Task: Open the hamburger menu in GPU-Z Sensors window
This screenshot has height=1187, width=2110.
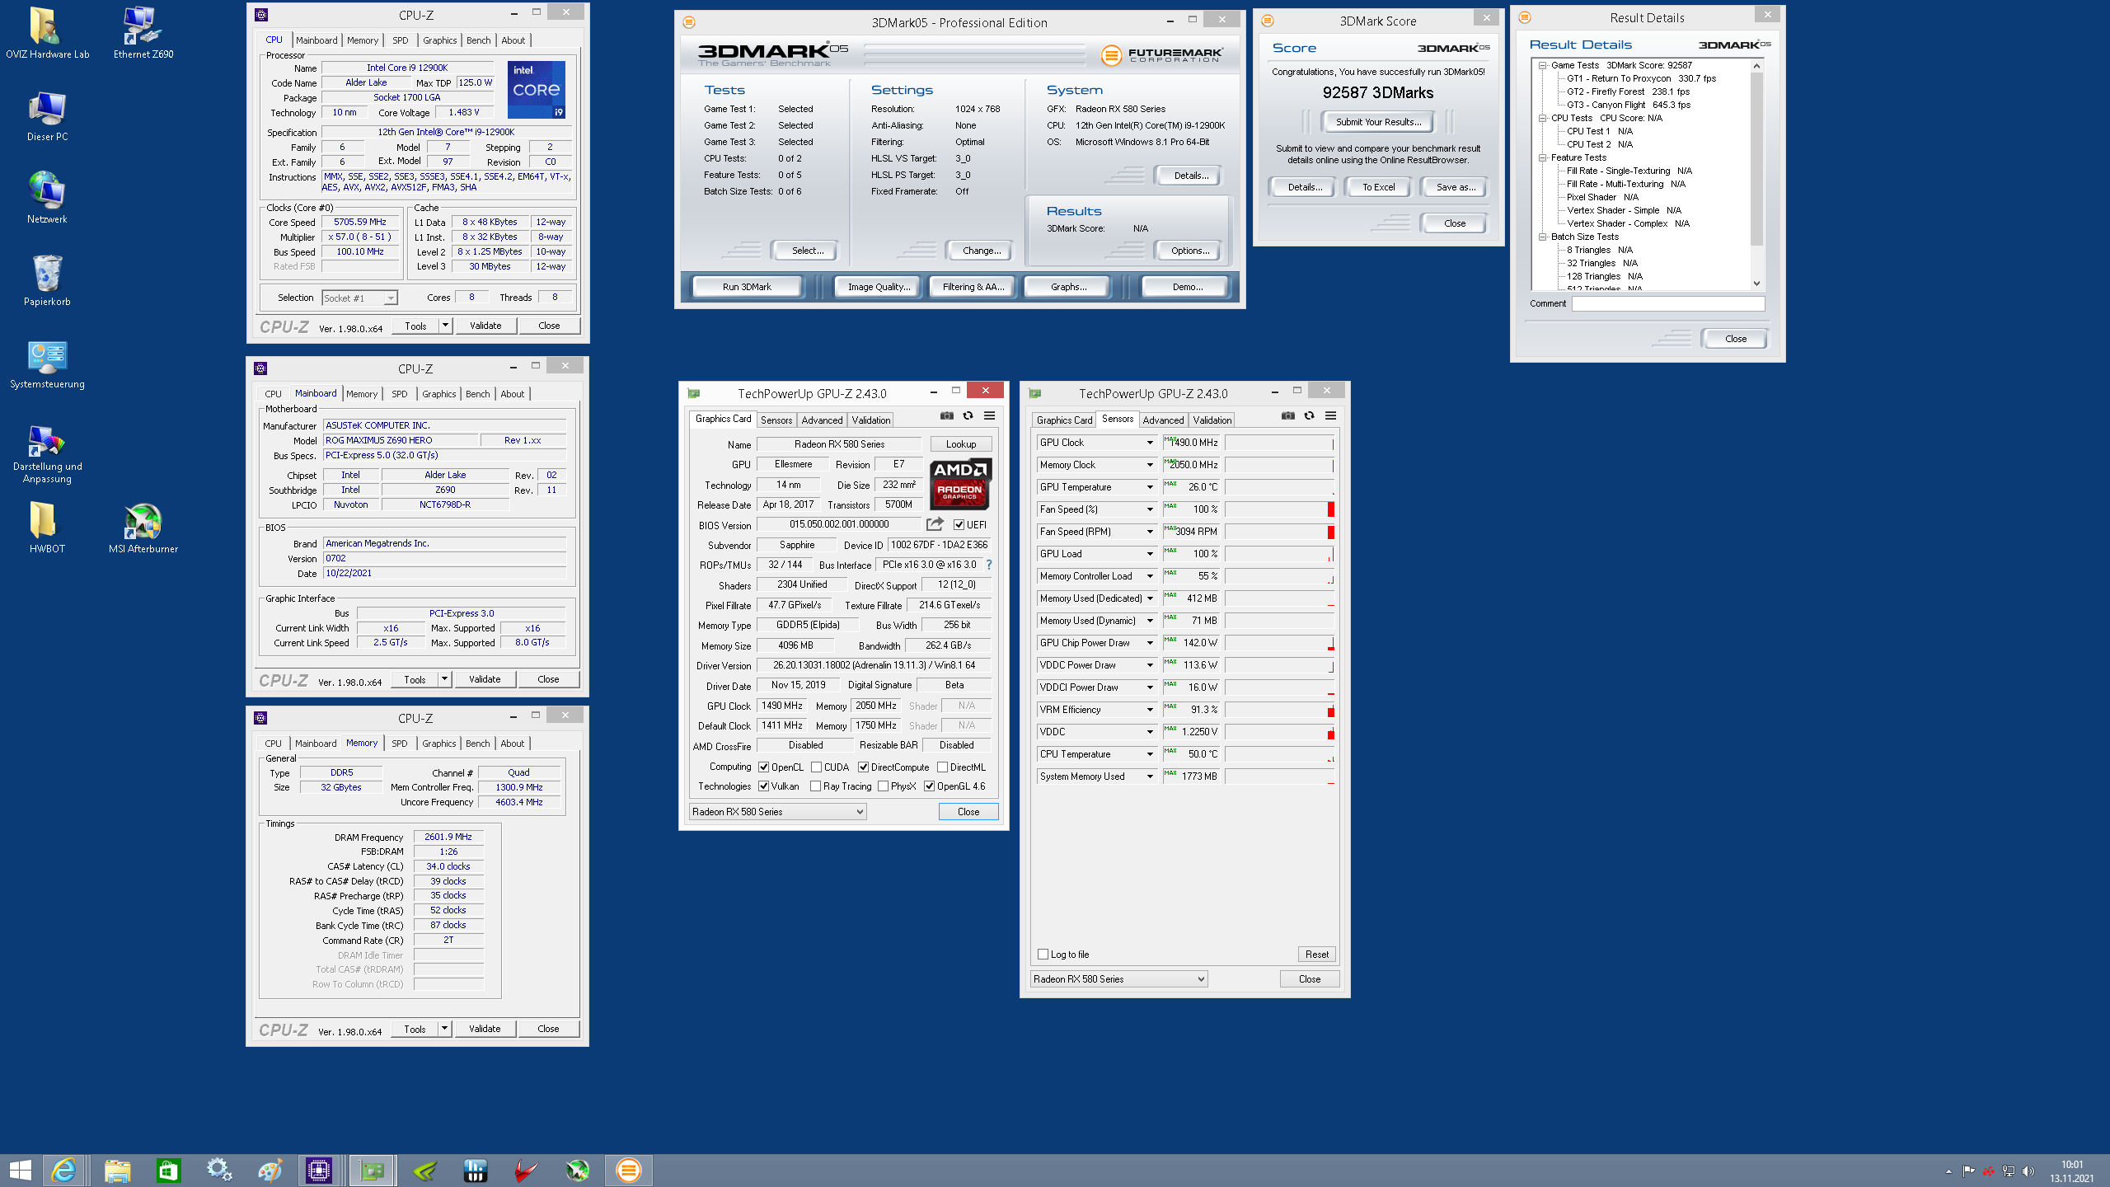Action: [1331, 415]
